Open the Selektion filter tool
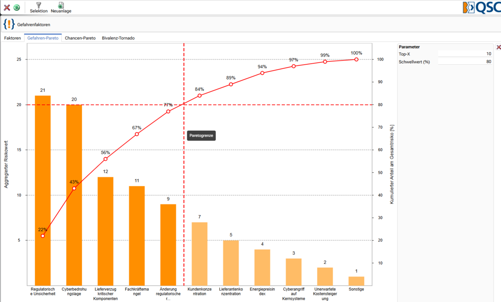The image size is (501, 302). tap(39, 8)
